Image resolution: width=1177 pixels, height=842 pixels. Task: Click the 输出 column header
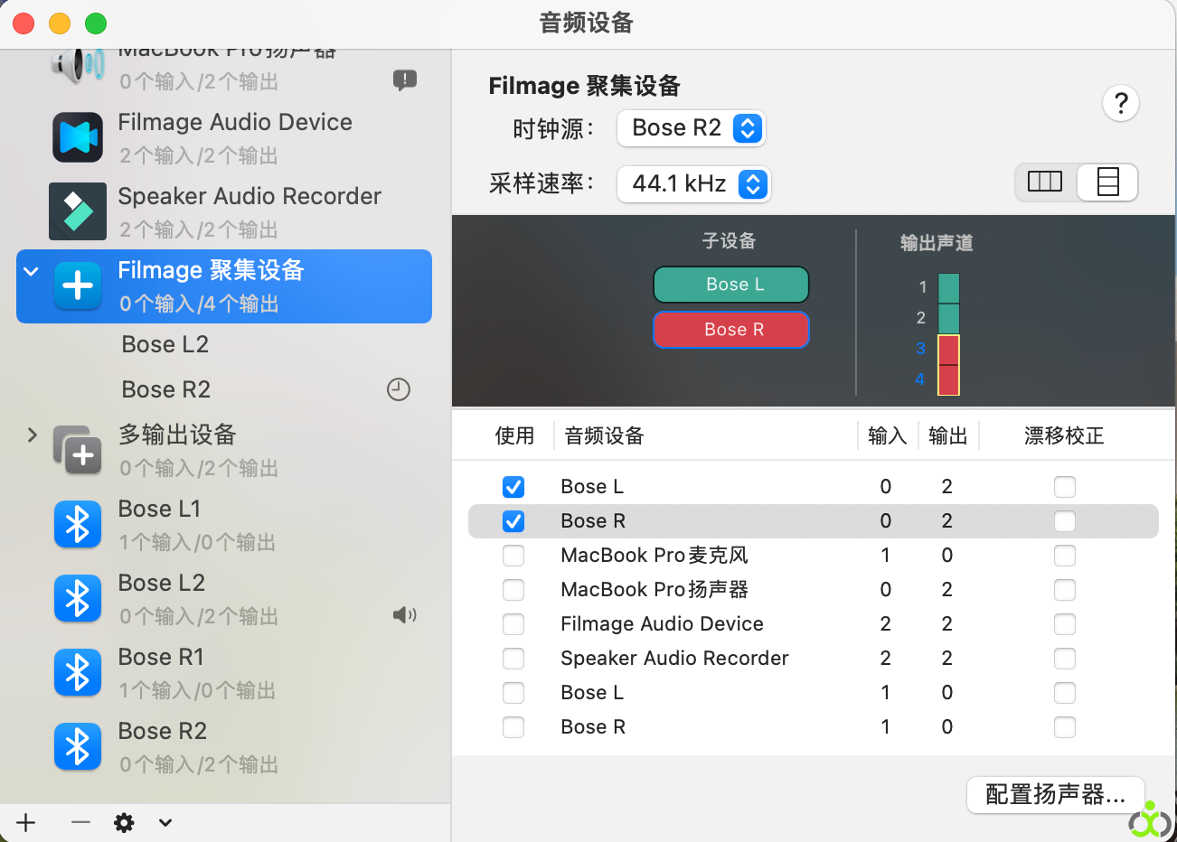coord(948,435)
